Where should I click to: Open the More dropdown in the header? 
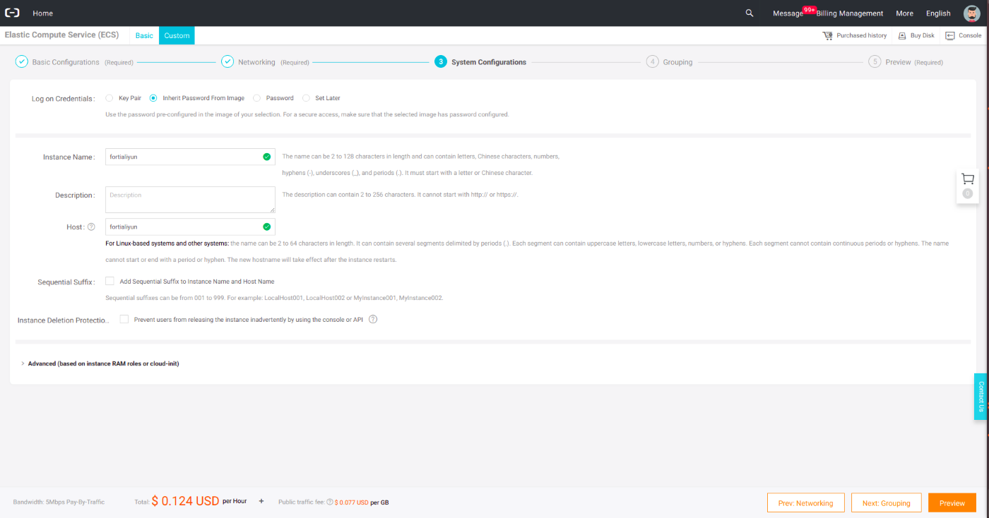coord(904,13)
